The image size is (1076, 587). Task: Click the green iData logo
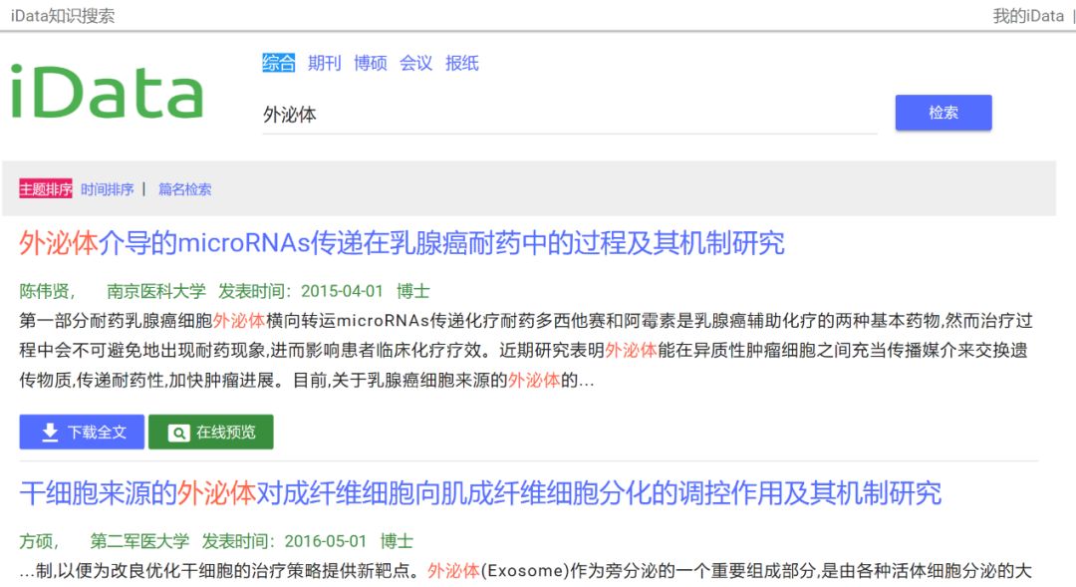106,90
